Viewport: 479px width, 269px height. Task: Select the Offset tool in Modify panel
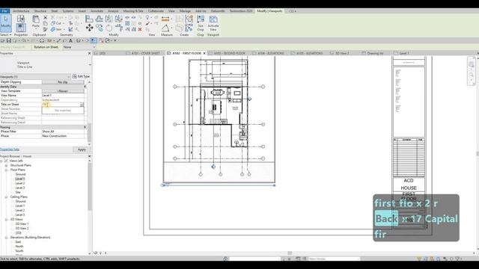pos(100,19)
